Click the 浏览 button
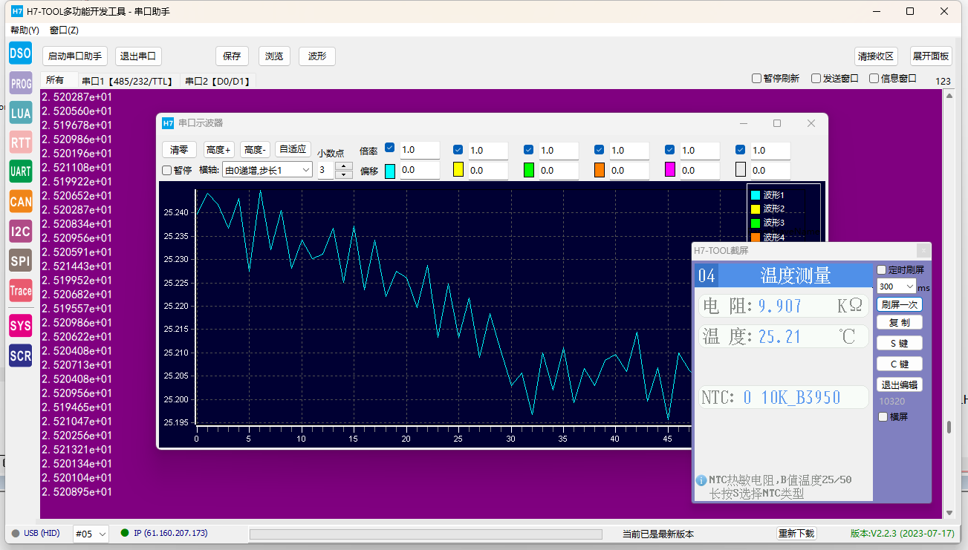The width and height of the screenshot is (968, 550). pos(274,56)
